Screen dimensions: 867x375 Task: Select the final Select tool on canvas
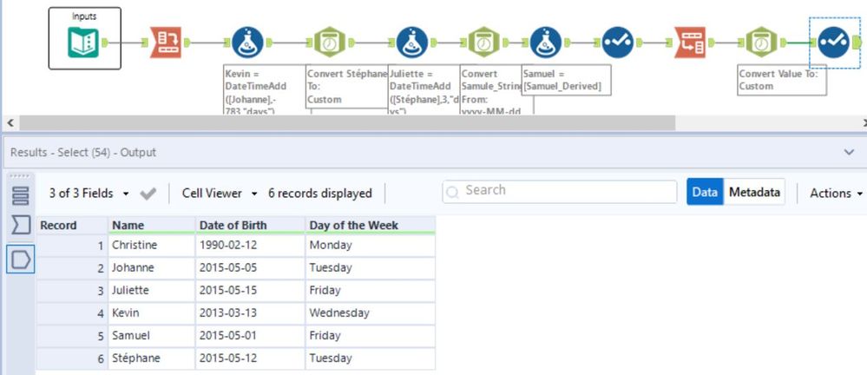(x=832, y=41)
